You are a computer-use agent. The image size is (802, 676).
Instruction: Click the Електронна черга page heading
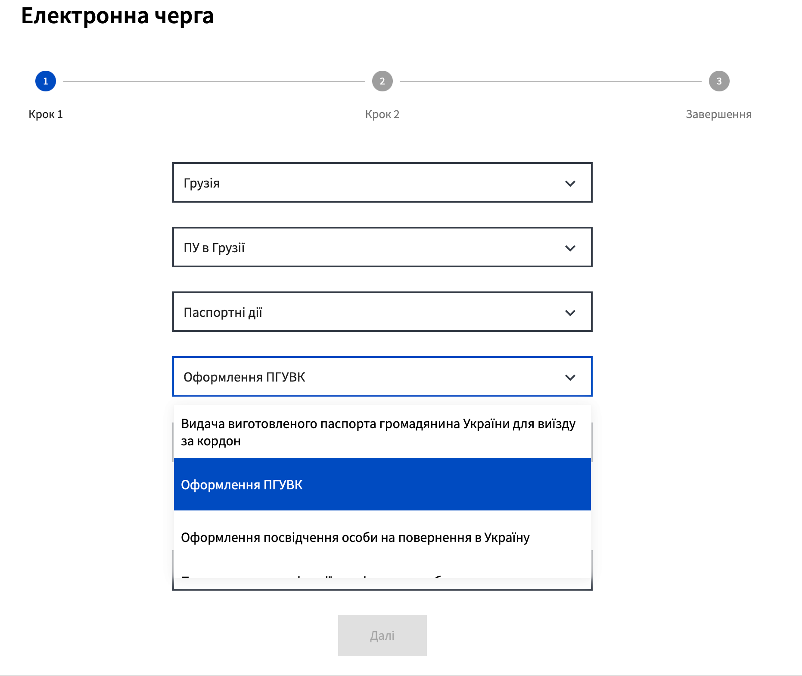[x=118, y=16]
